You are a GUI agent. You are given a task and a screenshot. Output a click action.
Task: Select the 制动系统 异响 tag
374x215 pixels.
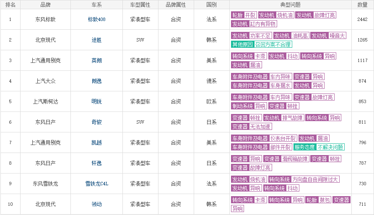[249, 106]
